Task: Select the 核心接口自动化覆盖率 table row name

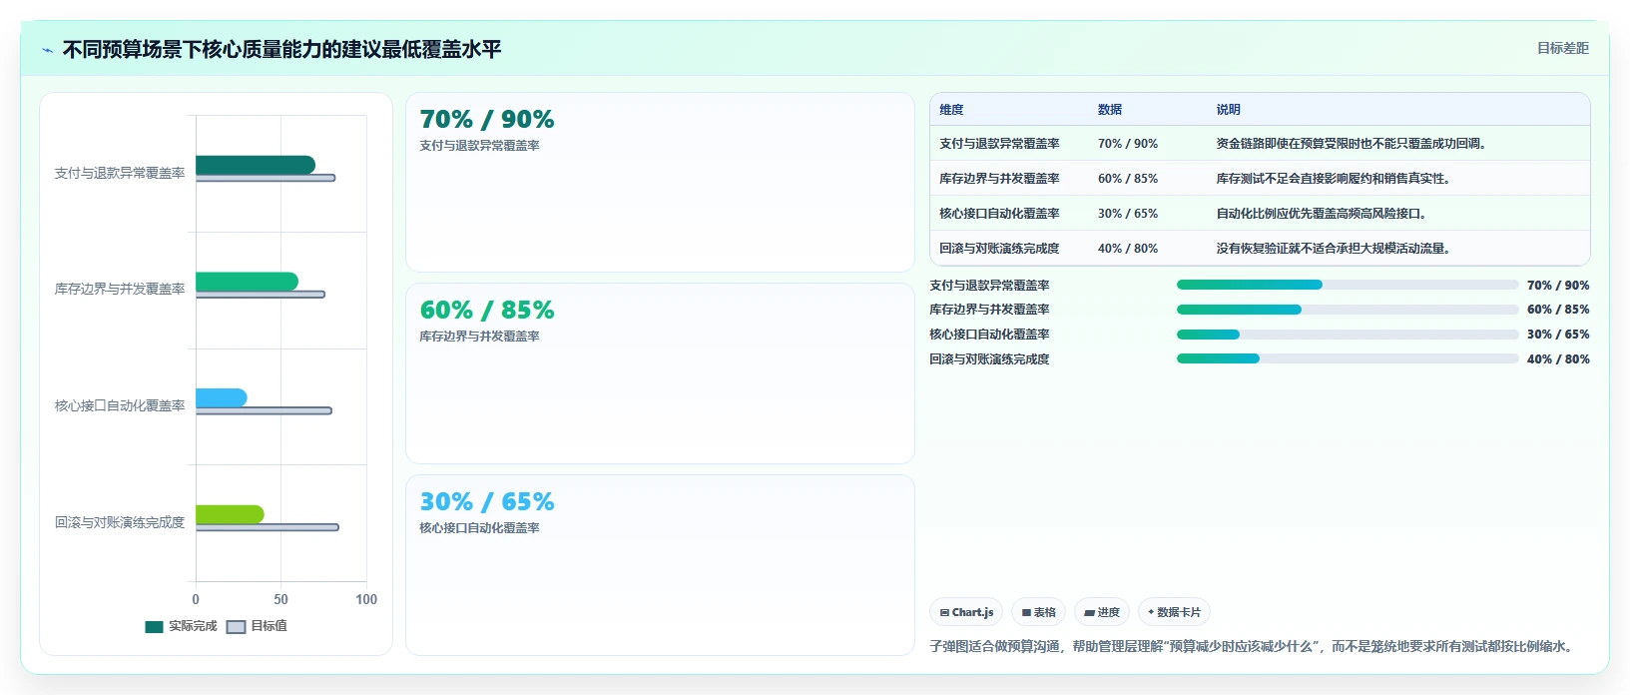Action: coord(999,214)
